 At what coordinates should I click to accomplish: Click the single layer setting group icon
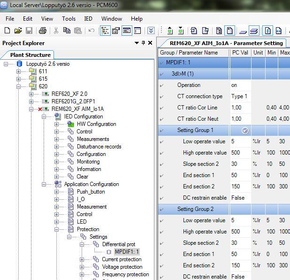(243, 32)
